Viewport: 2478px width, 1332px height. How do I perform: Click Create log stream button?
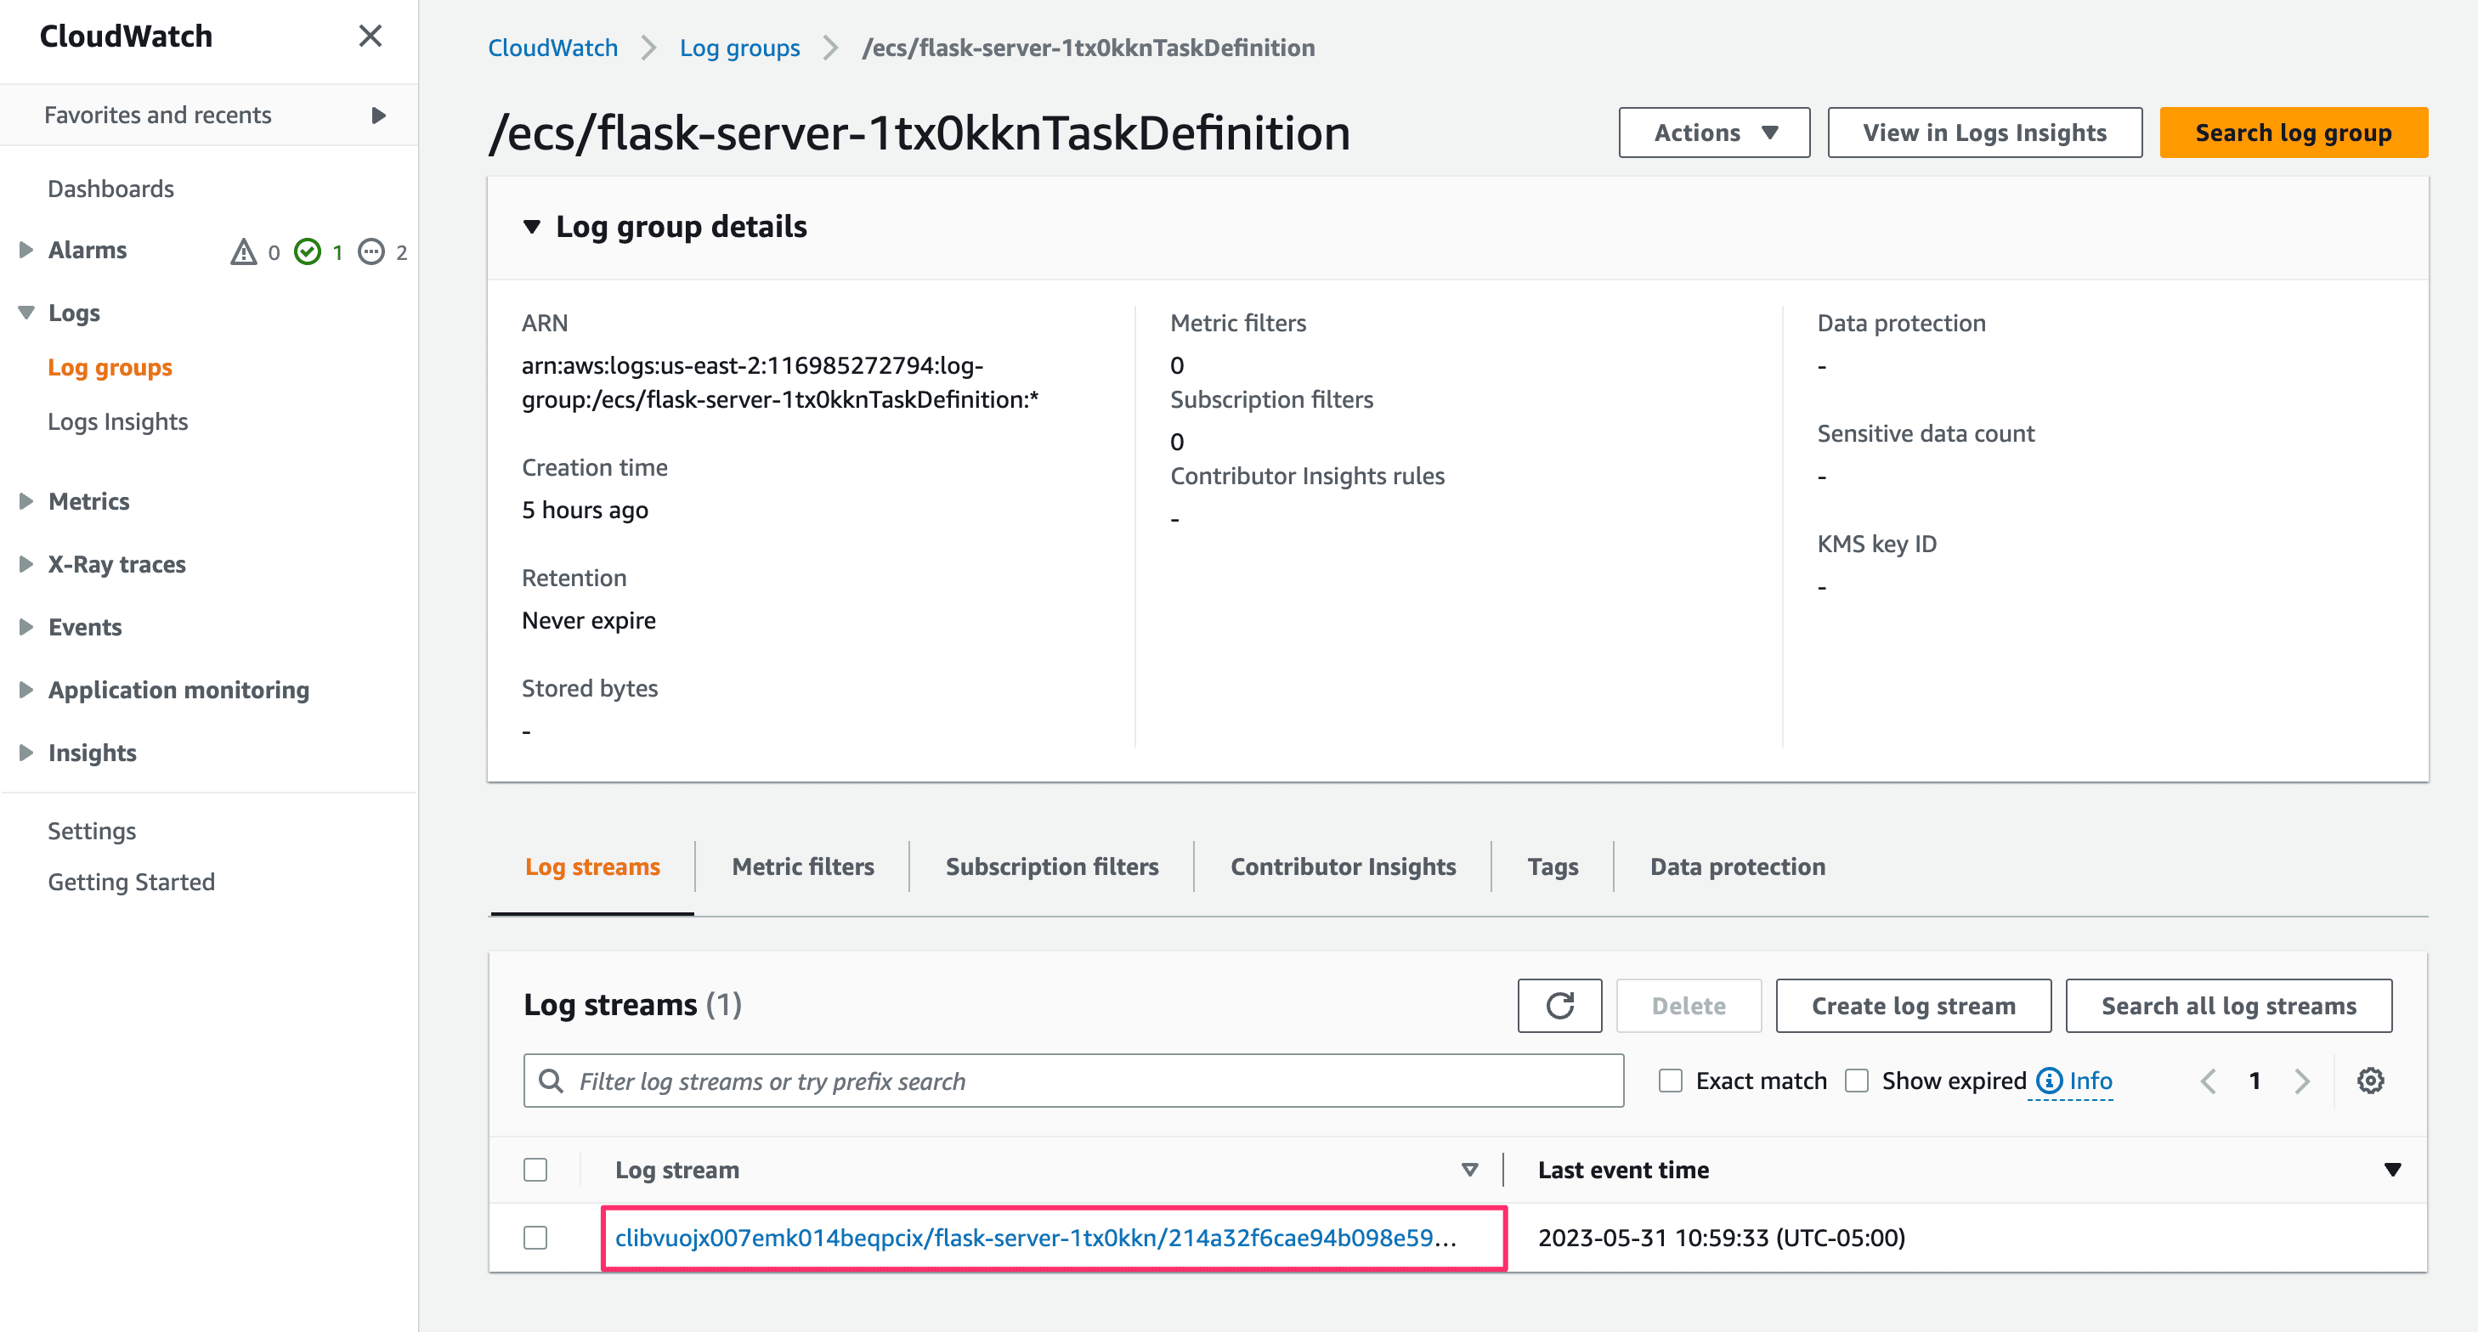1914,1006
